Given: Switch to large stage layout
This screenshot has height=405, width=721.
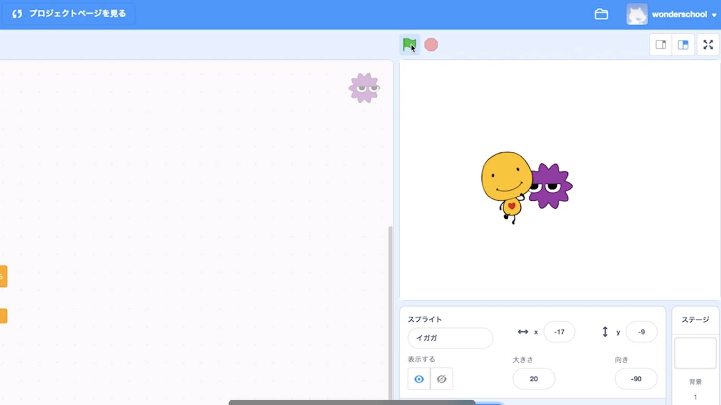Looking at the screenshot, I should click(x=683, y=45).
